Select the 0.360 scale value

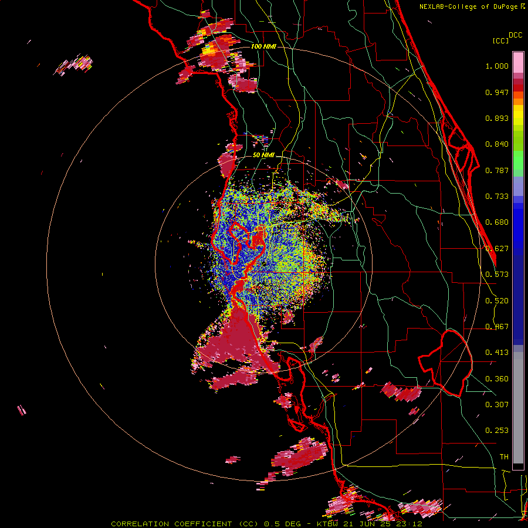click(x=497, y=378)
